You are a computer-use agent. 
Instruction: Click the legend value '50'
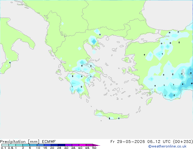(x=94, y=148)
